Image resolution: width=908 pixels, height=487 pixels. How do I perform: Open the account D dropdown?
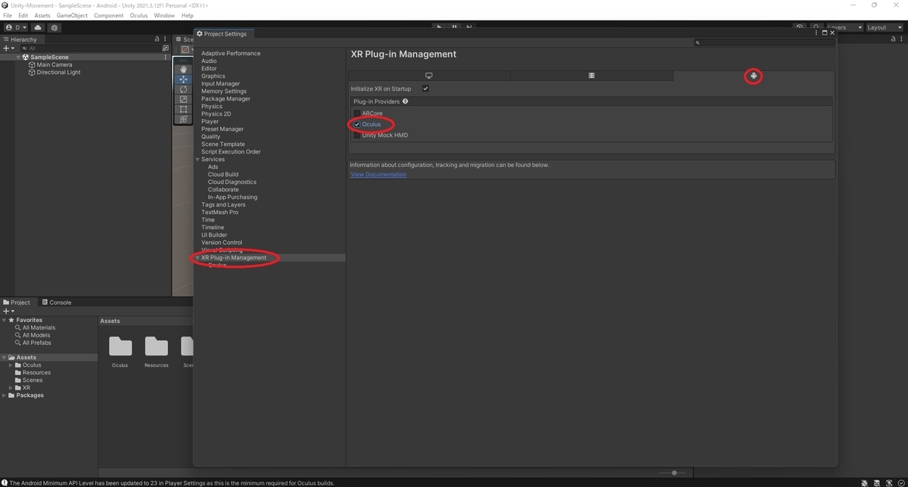click(15, 27)
